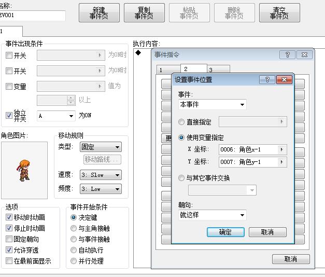The height and width of the screenshot is (277, 325).
Task: Choose 与事件接触 trigger condition
Action: [x=74, y=239]
